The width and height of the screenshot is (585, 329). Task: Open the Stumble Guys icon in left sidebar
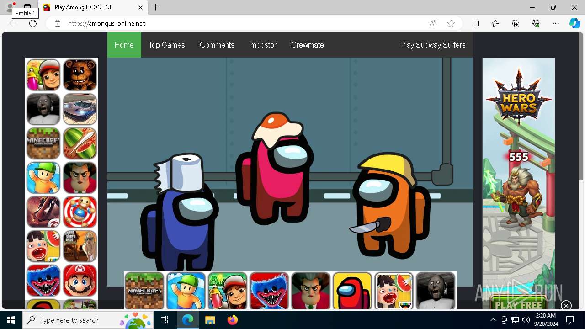coord(43,178)
